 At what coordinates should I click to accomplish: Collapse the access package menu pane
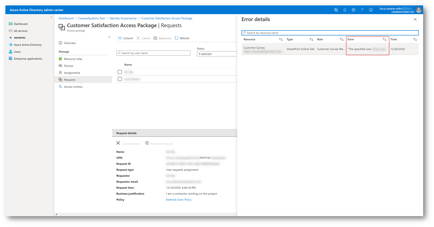(x=109, y=37)
